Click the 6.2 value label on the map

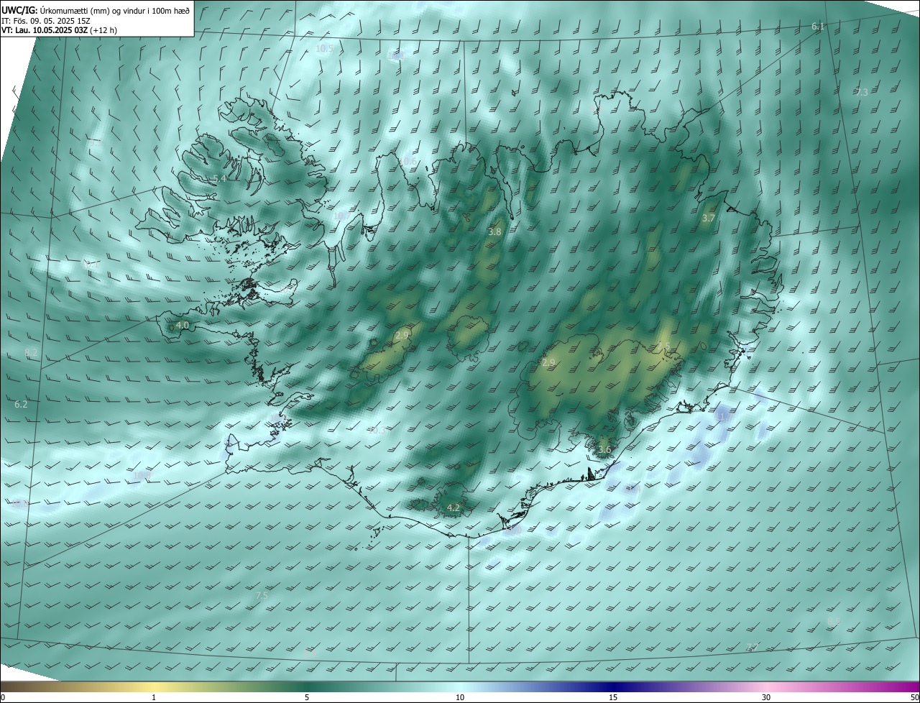21,405
